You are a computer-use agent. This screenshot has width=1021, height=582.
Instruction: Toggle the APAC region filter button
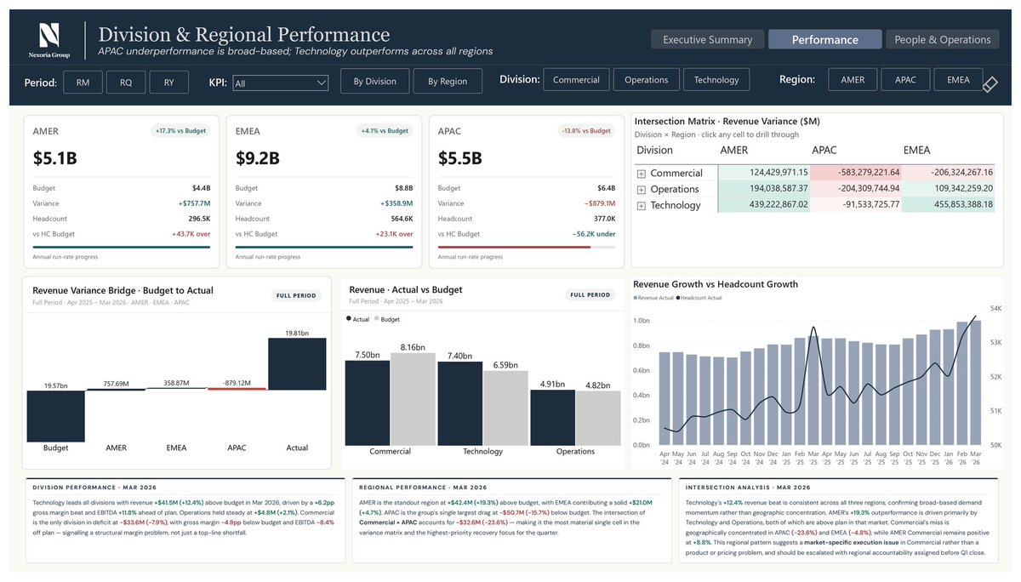point(905,80)
